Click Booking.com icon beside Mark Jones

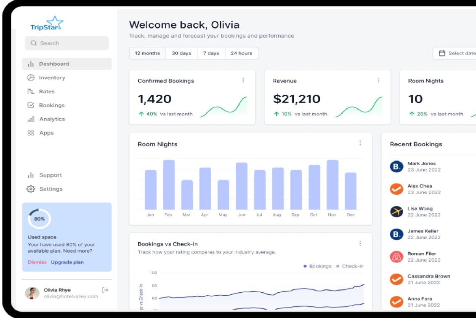396,167
